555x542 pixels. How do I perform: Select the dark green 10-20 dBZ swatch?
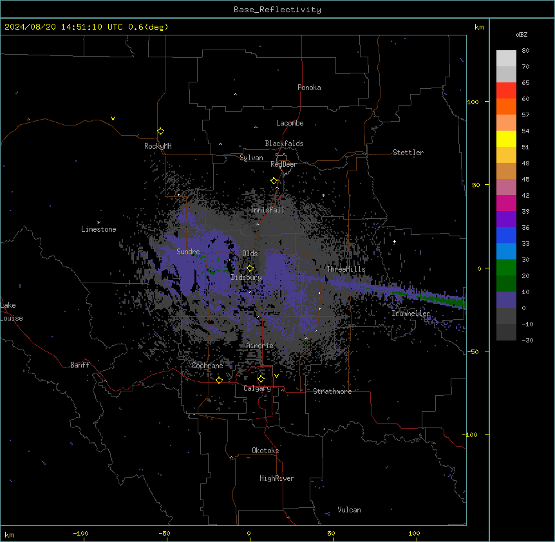point(506,284)
